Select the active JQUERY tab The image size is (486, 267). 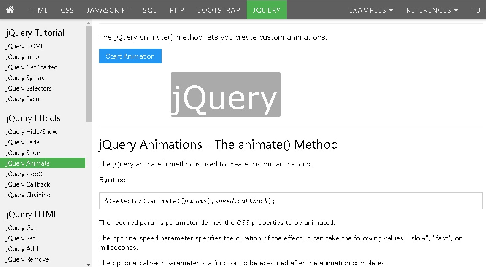pyautogui.click(x=267, y=10)
